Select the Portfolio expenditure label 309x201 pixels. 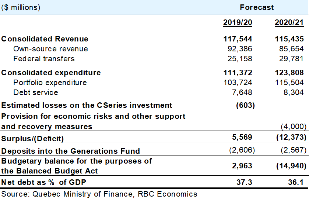click(50, 83)
